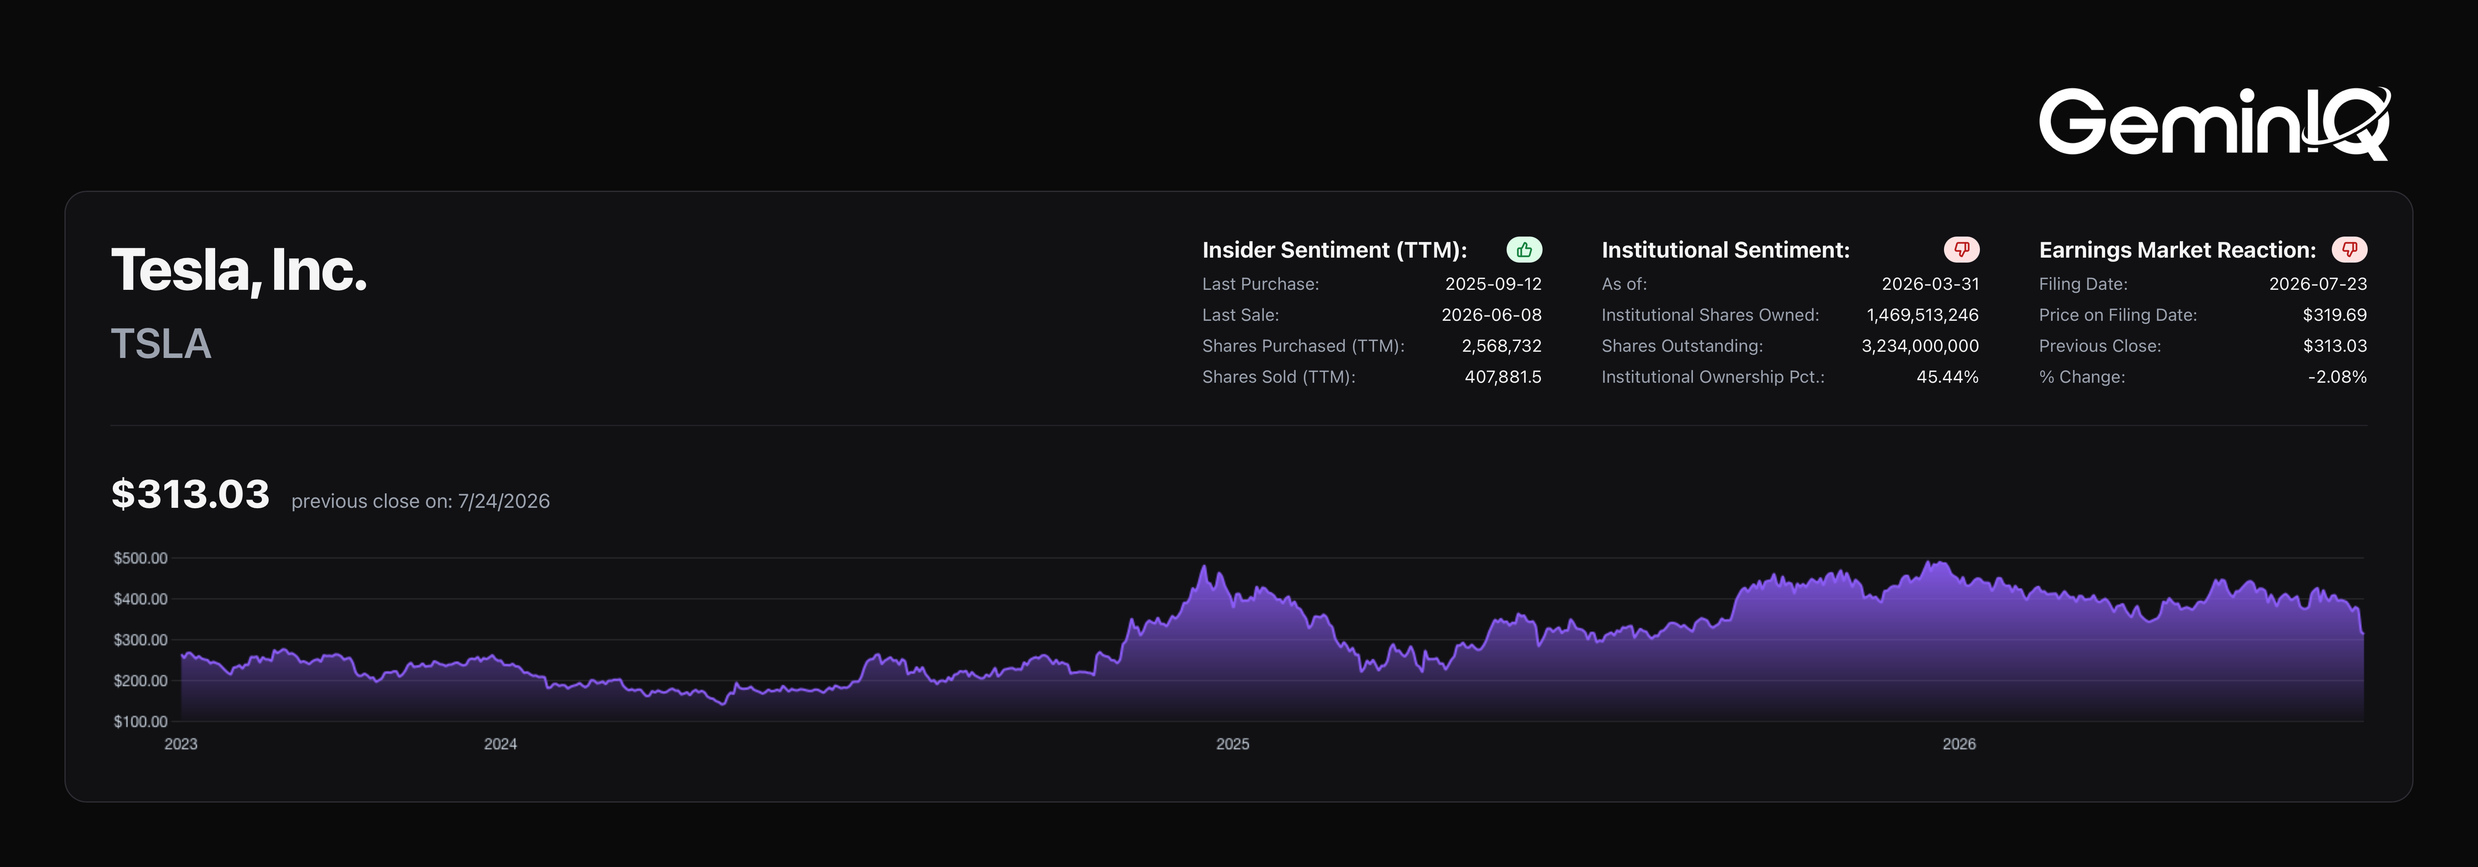Click the Shares Outstanding label
The width and height of the screenshot is (2478, 867).
[x=1683, y=346]
